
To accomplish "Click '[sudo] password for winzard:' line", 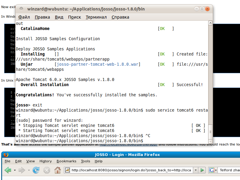I will [49, 121].
